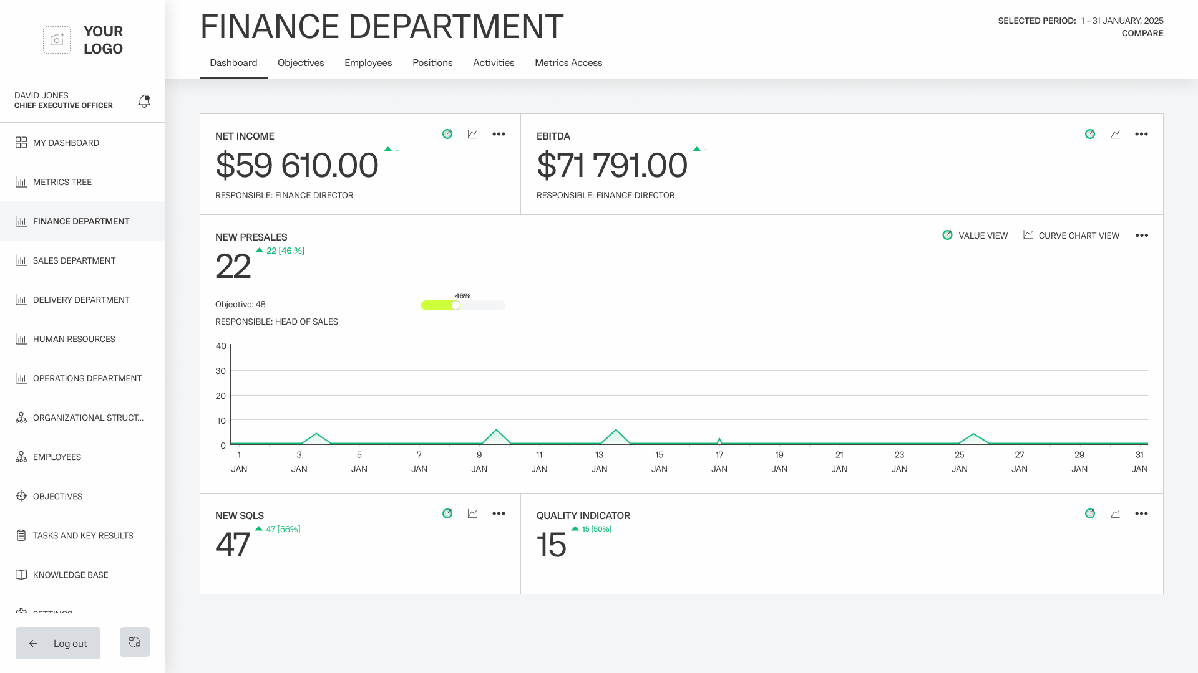
Task: Switch Net Income to curve chart view
Action: [x=472, y=134]
